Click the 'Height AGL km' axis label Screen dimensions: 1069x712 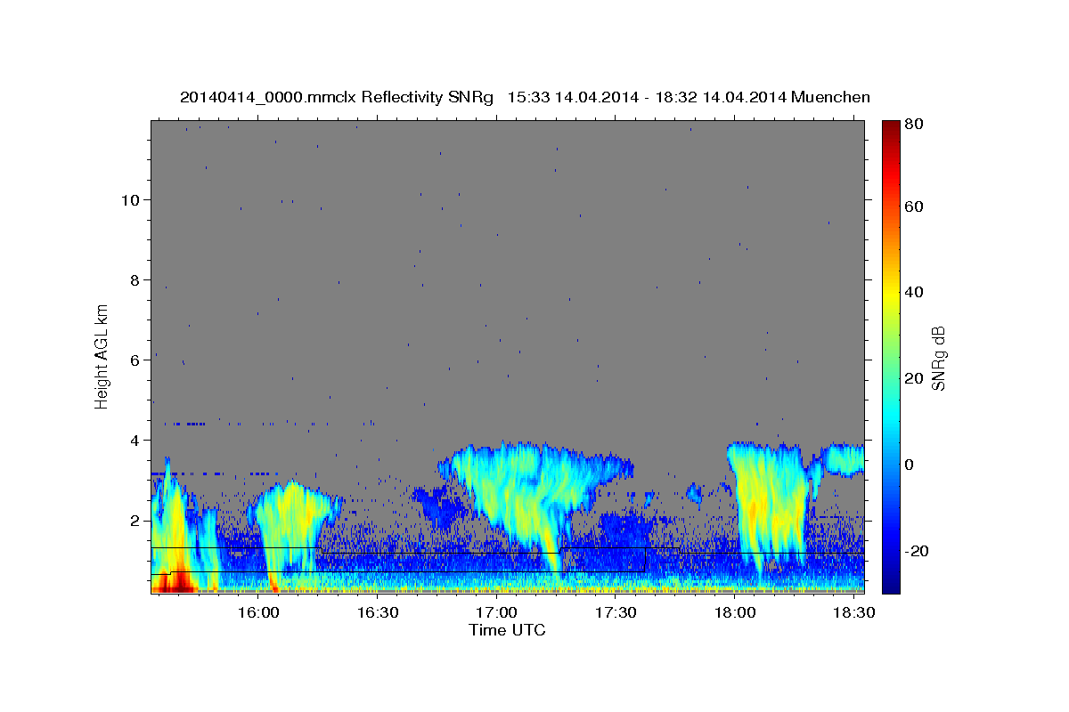pos(102,356)
